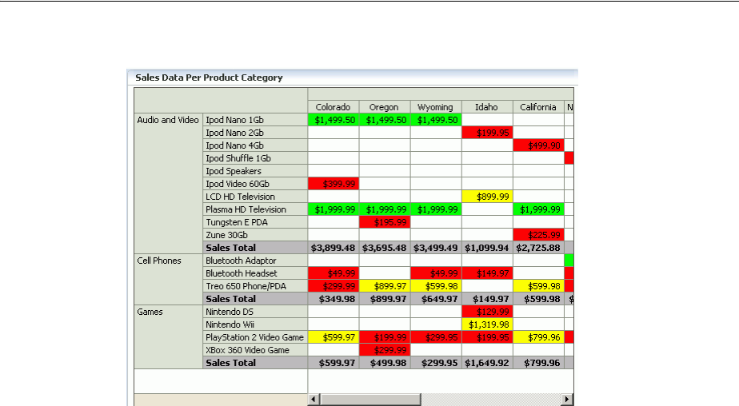Click the yellow $899.97 Treo cell

(x=385, y=286)
